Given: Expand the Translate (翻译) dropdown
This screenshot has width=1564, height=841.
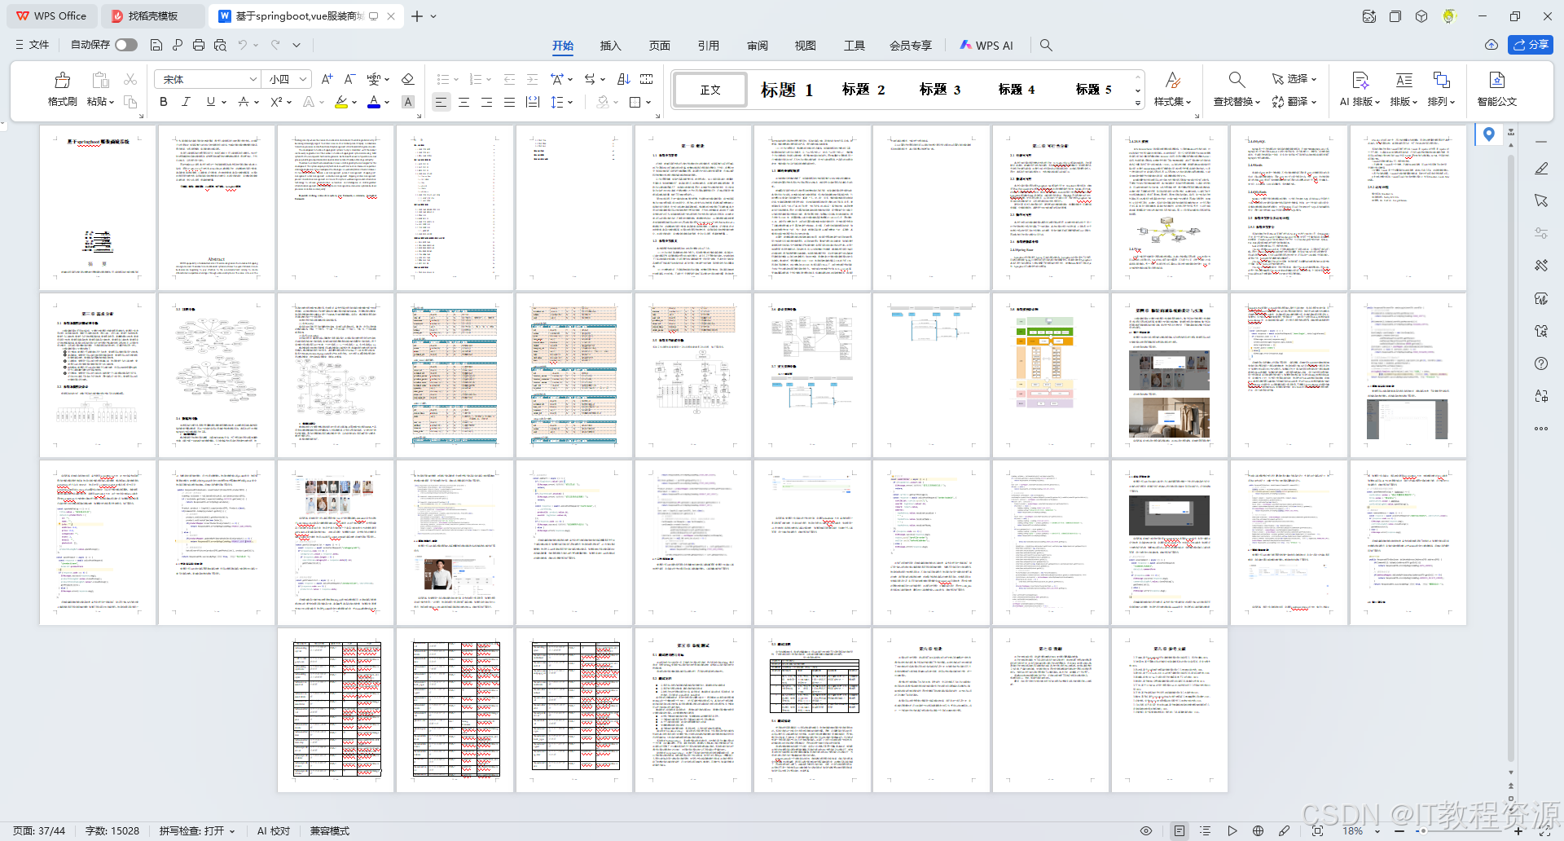Looking at the screenshot, I should click(x=1294, y=102).
